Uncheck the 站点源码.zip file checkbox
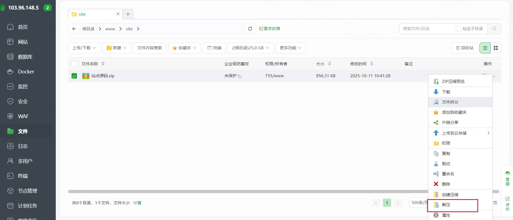Image resolution: width=513 pixels, height=220 pixels. coord(74,76)
